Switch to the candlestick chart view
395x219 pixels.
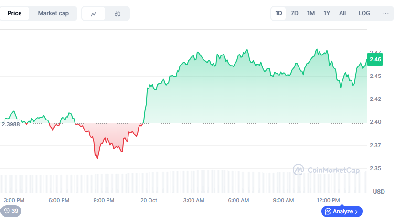point(117,13)
